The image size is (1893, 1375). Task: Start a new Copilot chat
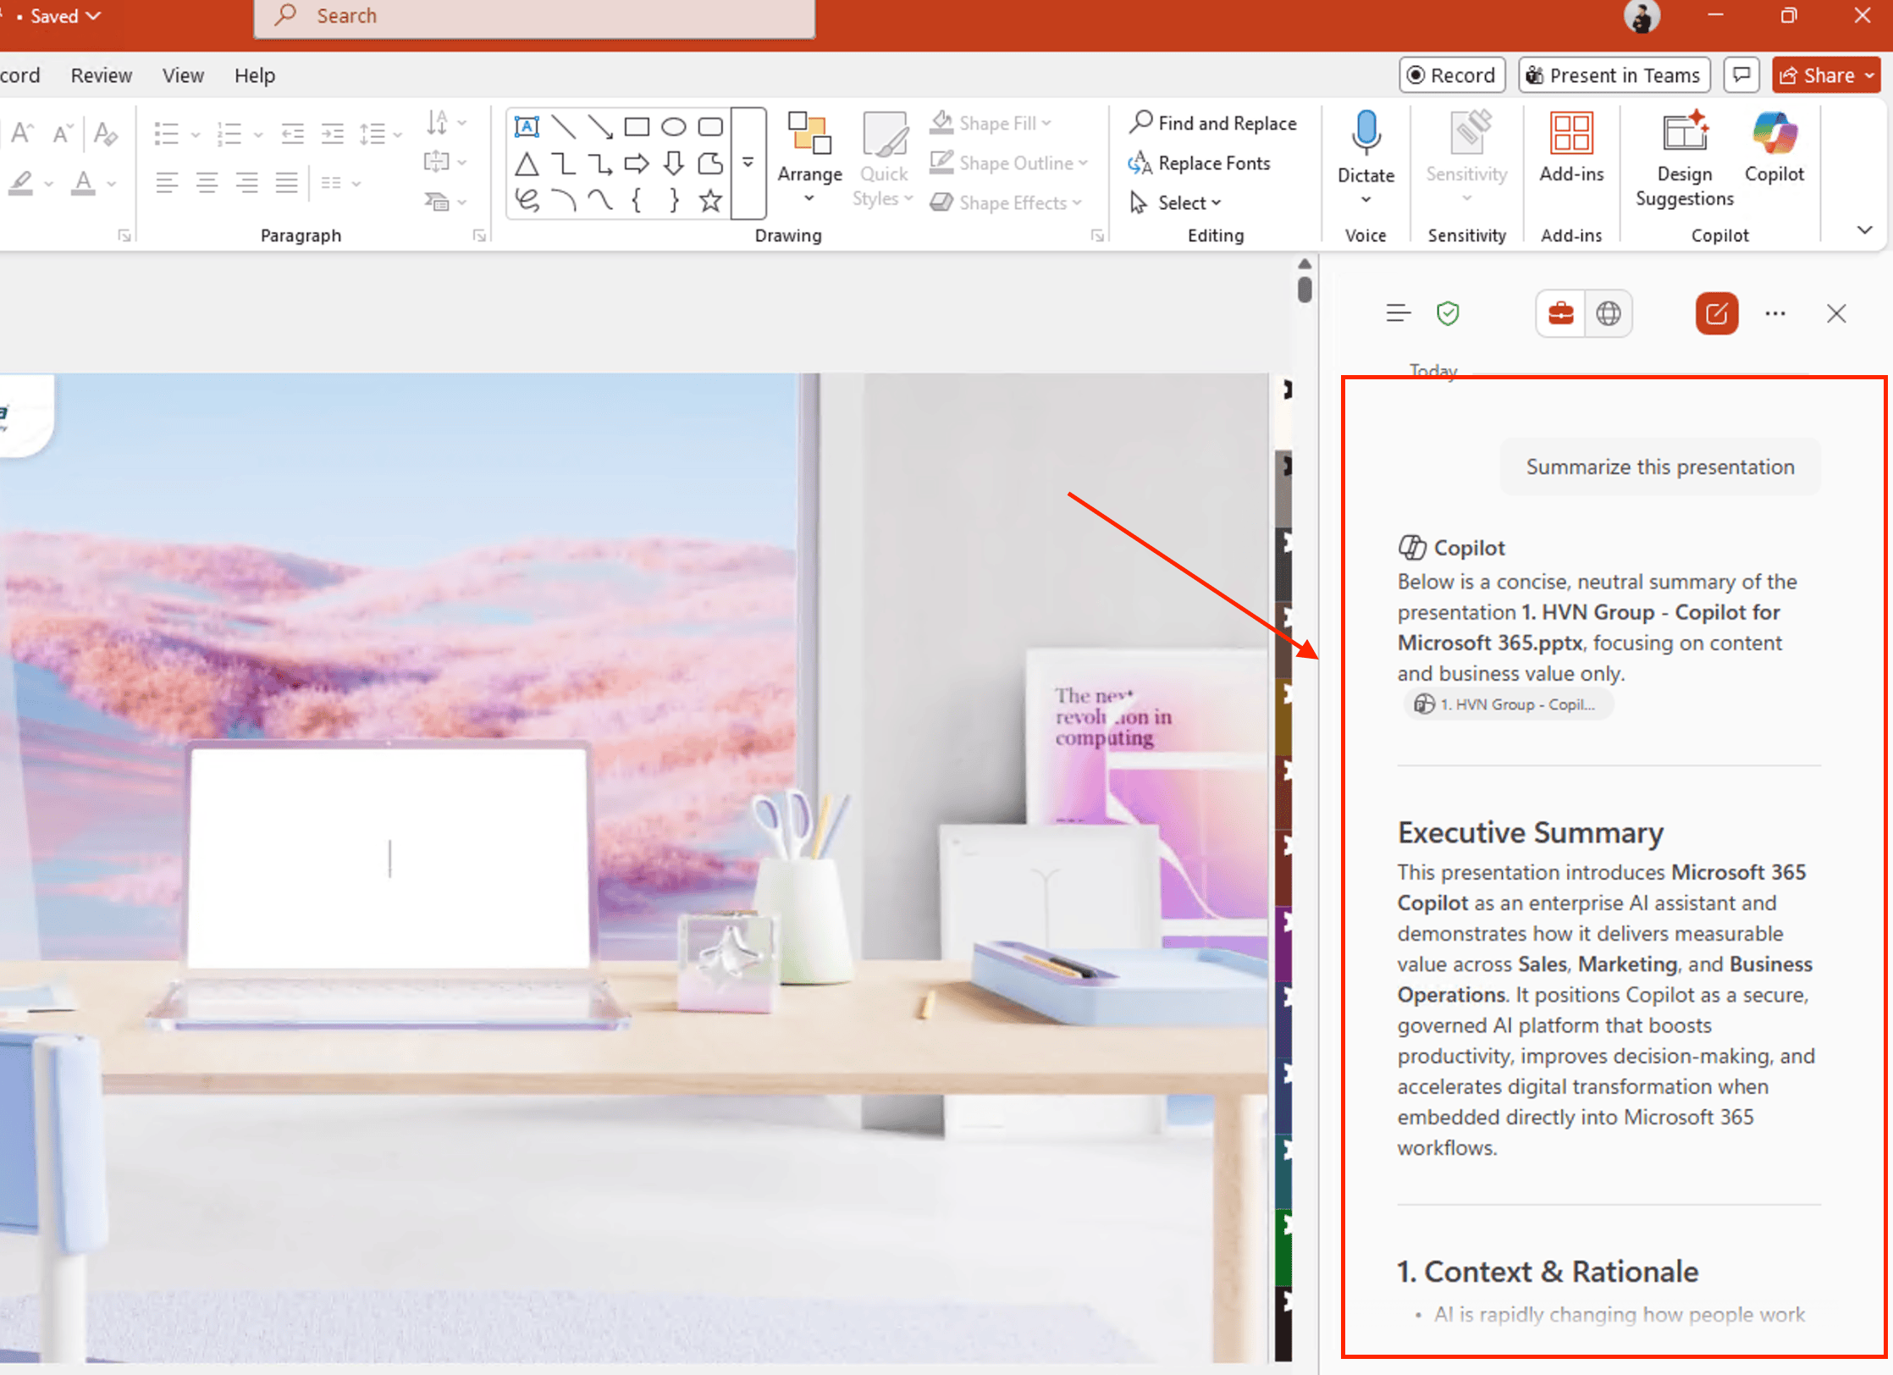click(x=1716, y=314)
